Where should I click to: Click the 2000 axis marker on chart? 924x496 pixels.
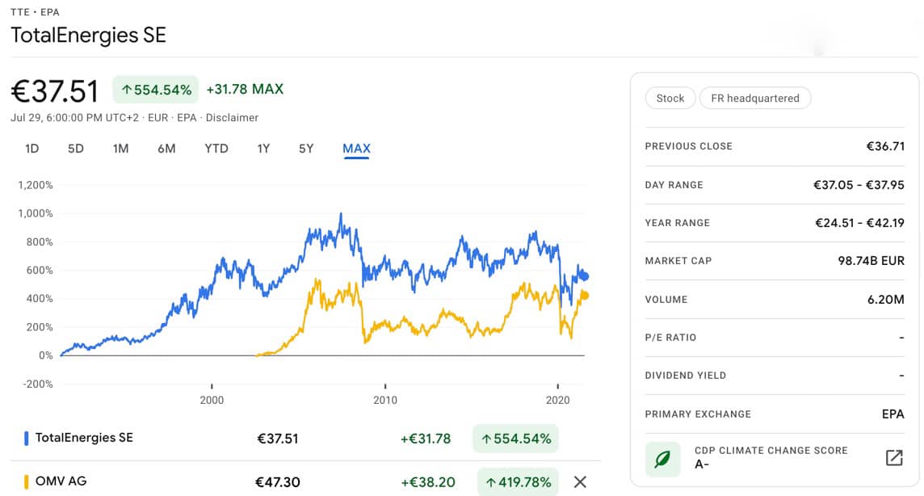(212, 400)
